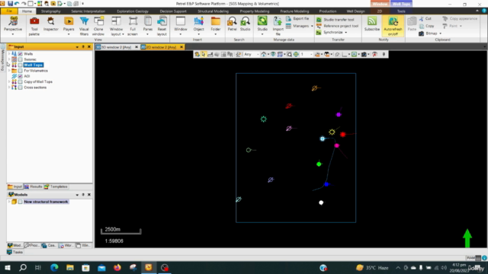Expand the Cross sections tree node
The height and width of the screenshot is (274, 488).
click(9, 88)
